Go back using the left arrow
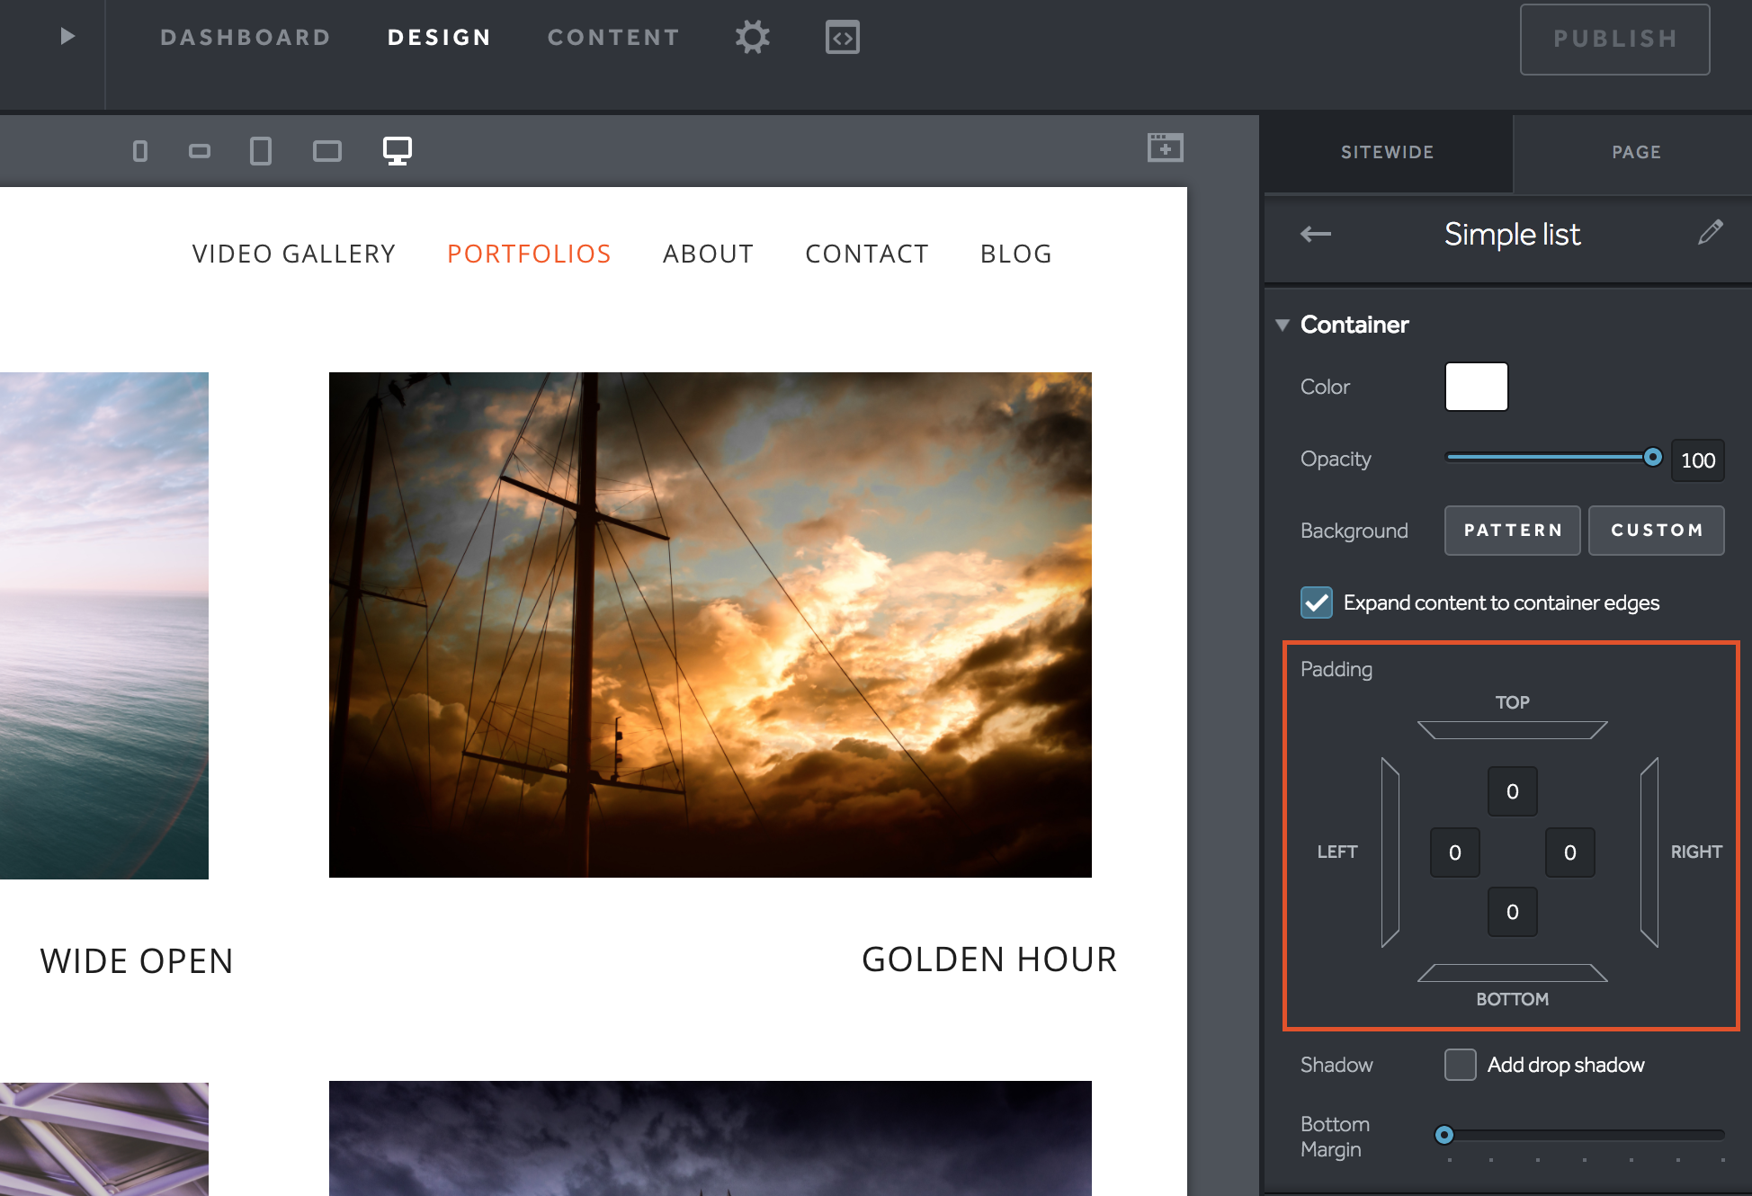 coord(1315,234)
